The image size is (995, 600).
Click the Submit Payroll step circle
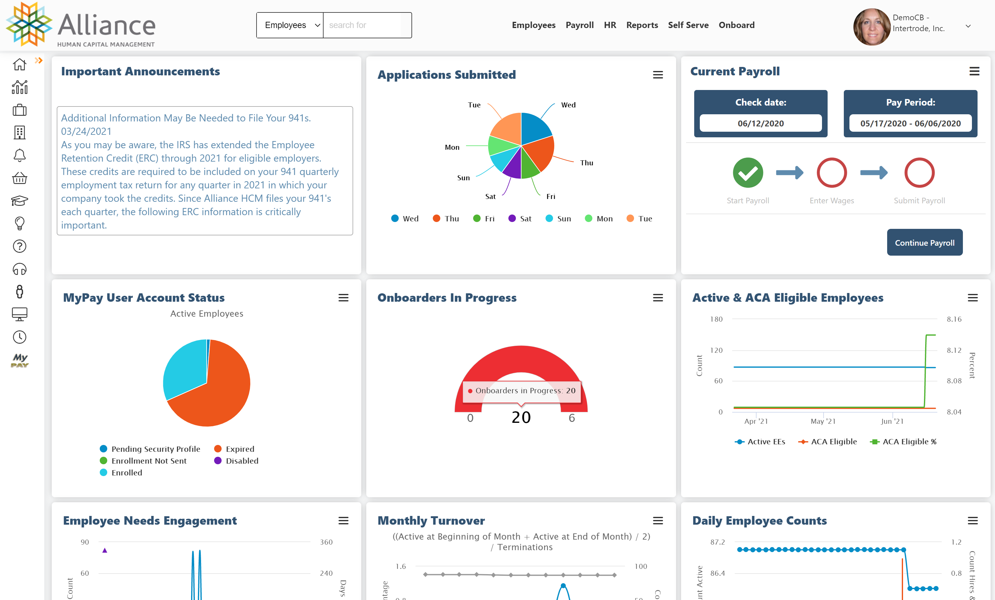[919, 172]
